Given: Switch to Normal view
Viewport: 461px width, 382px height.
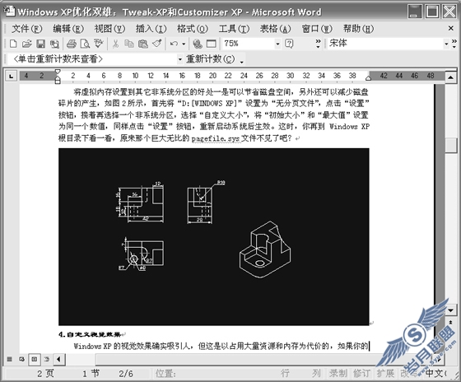Looking at the screenshot, I should coord(9,359).
